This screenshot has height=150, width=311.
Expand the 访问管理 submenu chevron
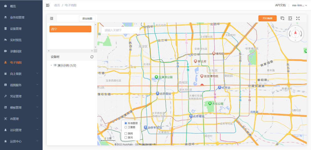click(38, 130)
